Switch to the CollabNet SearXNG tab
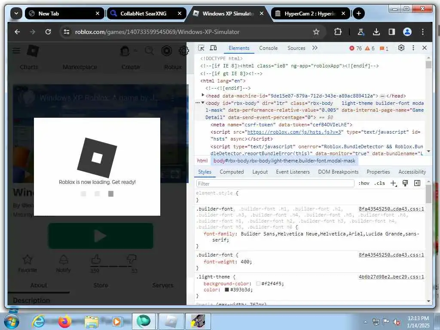The image size is (440, 330). (x=146, y=13)
